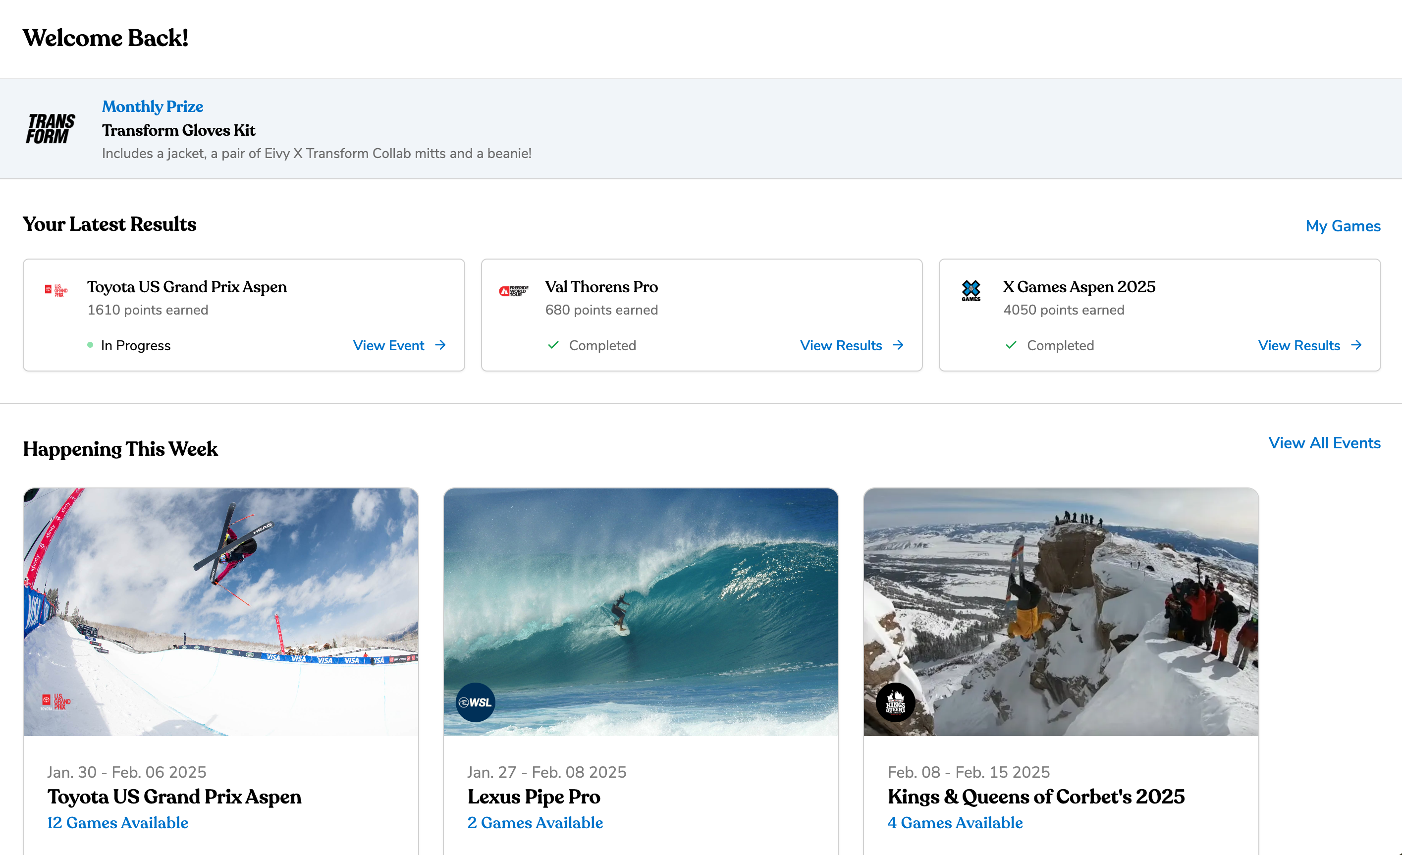This screenshot has width=1402, height=855.
Task: Open the Corbet's Couloir event photo
Action: (1061, 612)
